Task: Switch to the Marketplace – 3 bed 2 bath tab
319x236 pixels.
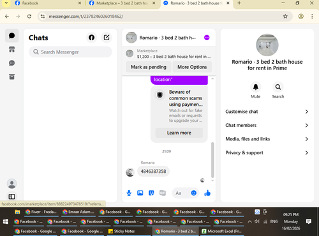Action: pyautogui.click(x=122, y=3)
